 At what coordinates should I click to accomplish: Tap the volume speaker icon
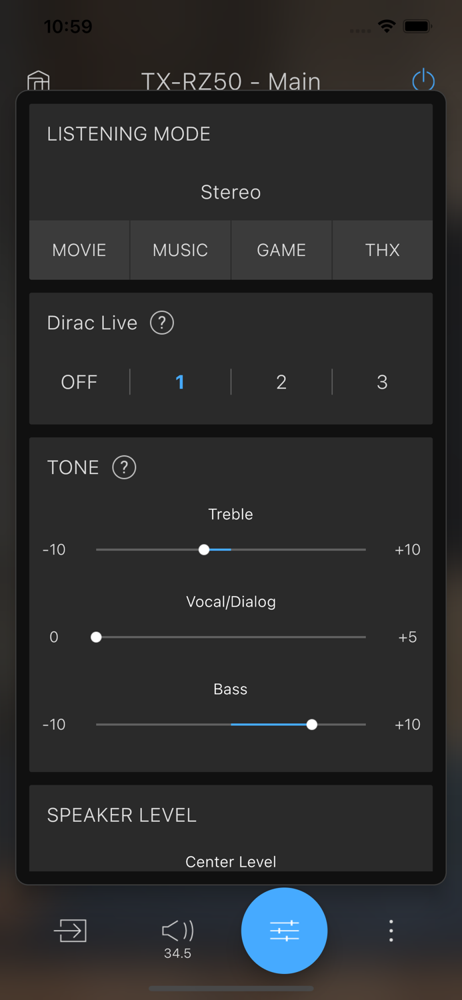pyautogui.click(x=176, y=927)
